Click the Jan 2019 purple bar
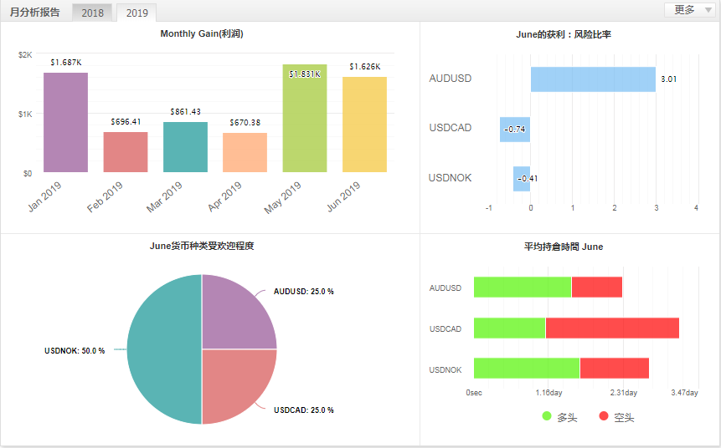Image resolution: width=721 pixels, height=448 pixels. [x=65, y=122]
